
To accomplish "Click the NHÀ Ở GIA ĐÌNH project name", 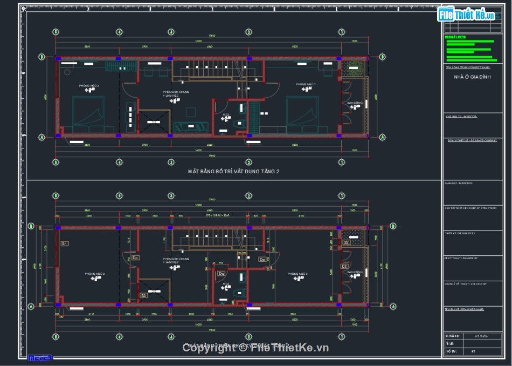I will coord(472,77).
